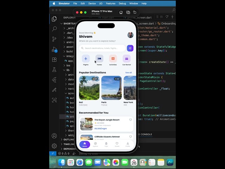225x169 pixels.
Task: Open the Features menu
Action: (x=111, y=4)
